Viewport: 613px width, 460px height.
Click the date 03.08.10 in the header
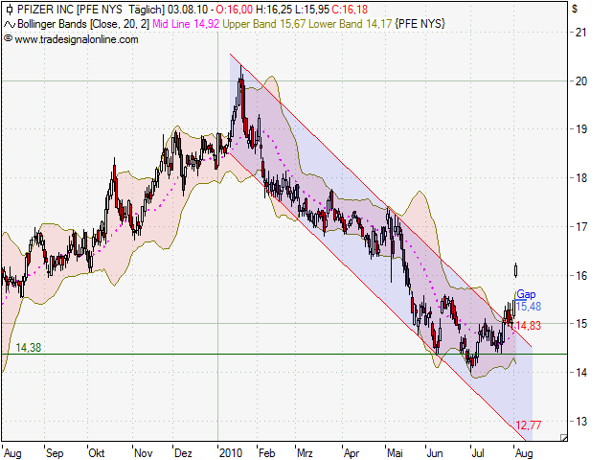(188, 10)
